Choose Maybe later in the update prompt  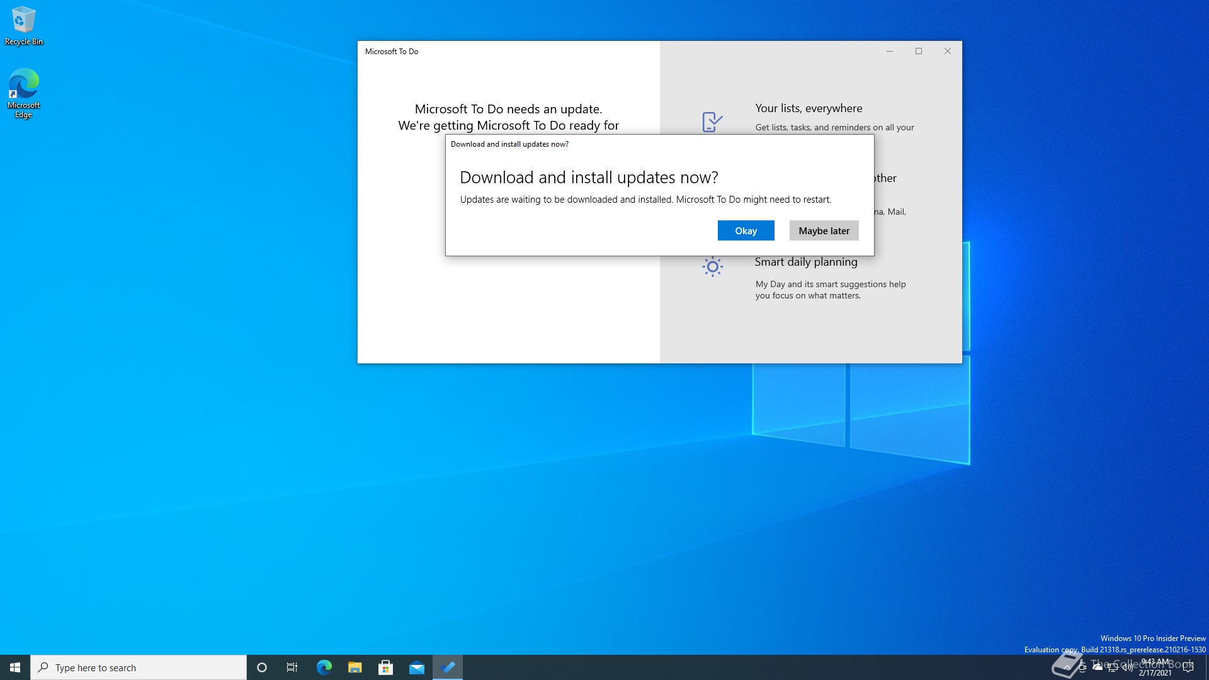coord(824,230)
